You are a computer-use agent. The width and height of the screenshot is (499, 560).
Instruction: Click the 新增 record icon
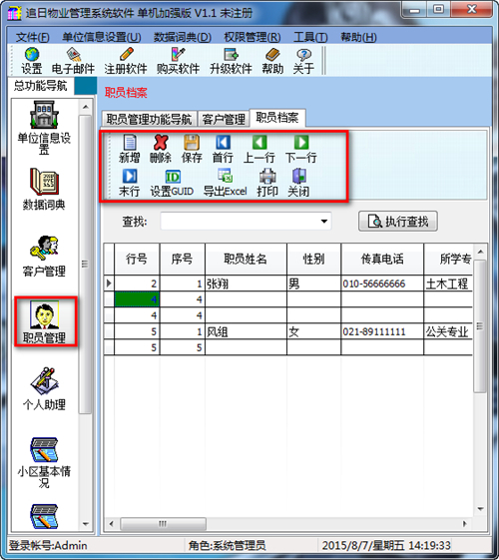pos(129,149)
